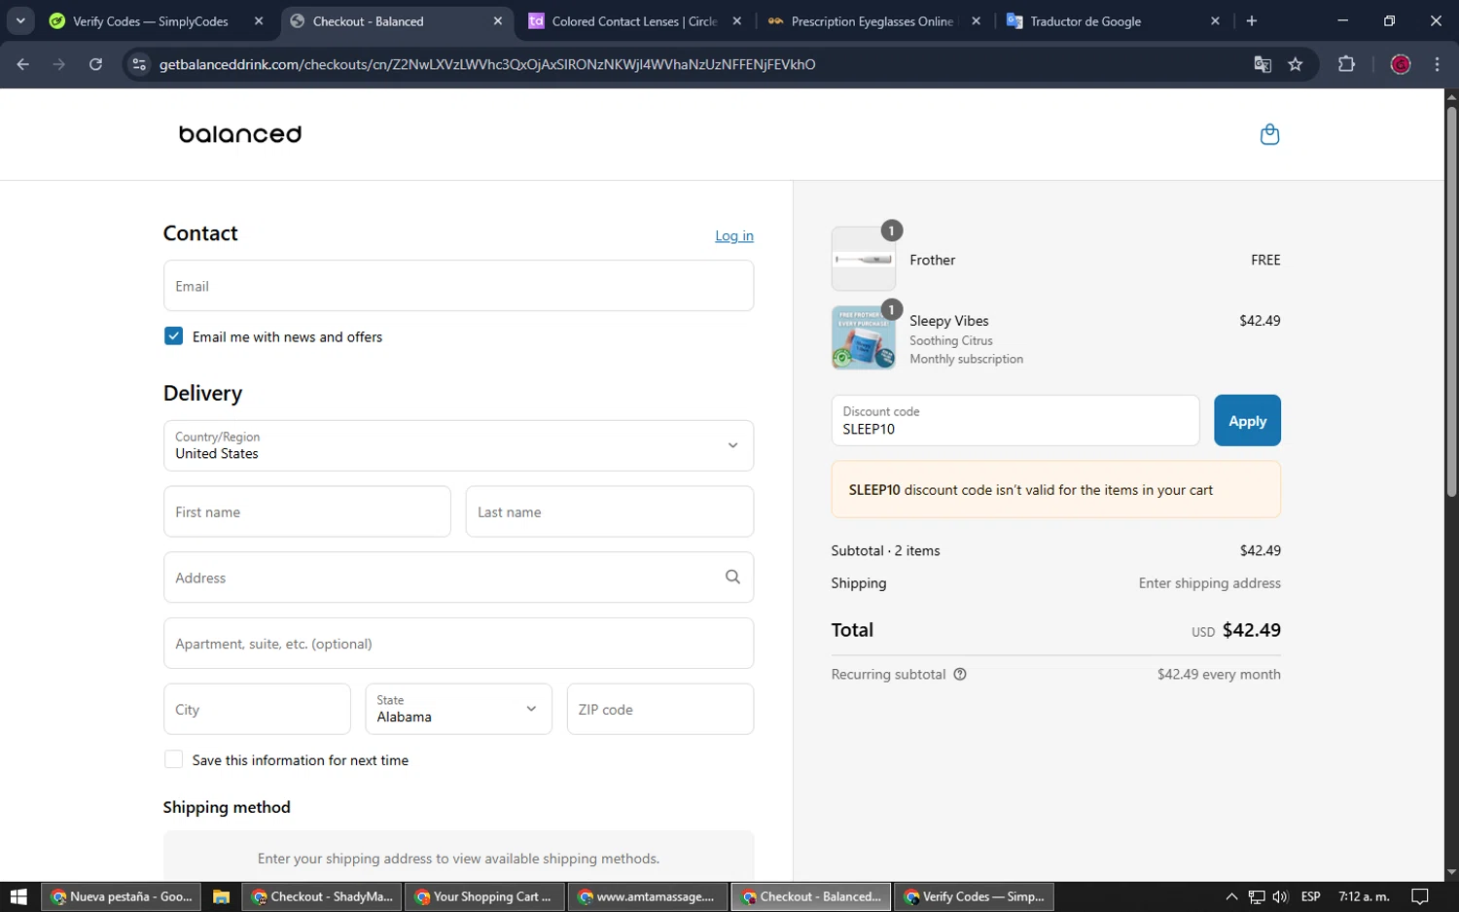The height and width of the screenshot is (912, 1459).
Task: Open File Explorer from the taskbar
Action: (x=222, y=896)
